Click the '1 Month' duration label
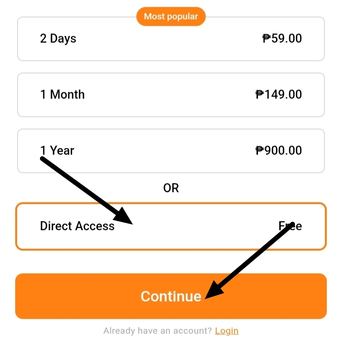342x340 pixels. [62, 94]
